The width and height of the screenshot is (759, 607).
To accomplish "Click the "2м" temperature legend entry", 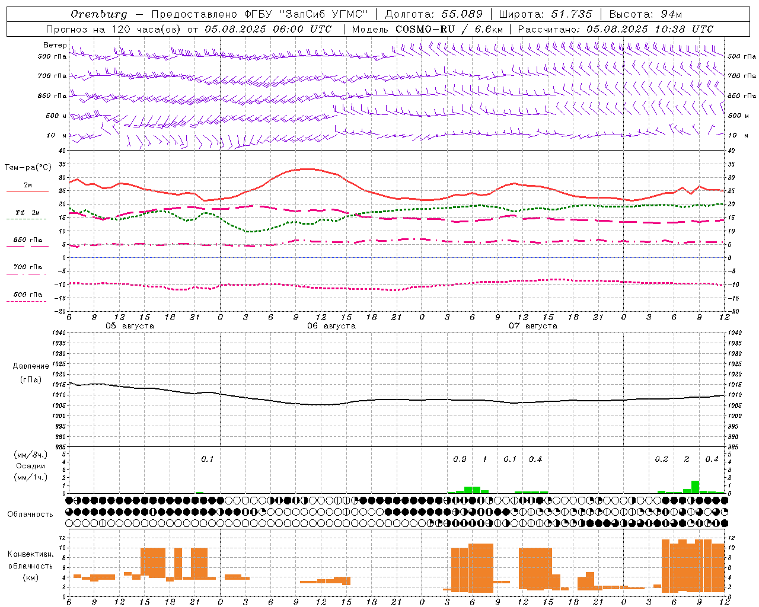I will pyautogui.click(x=28, y=186).
